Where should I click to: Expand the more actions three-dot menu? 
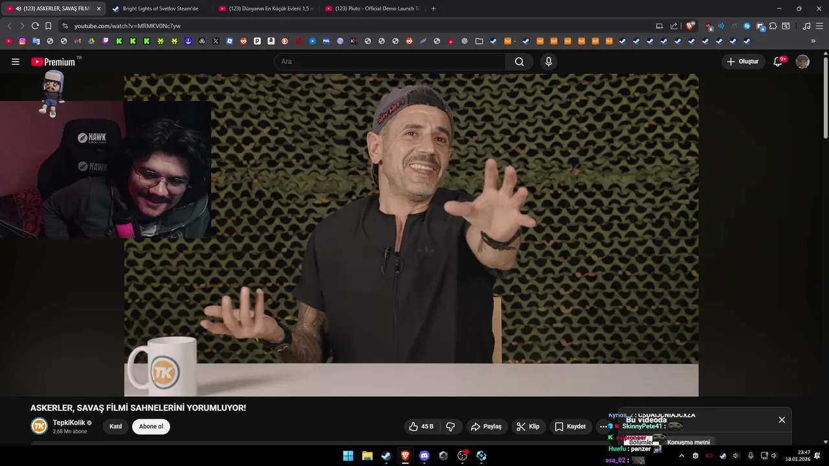604,427
